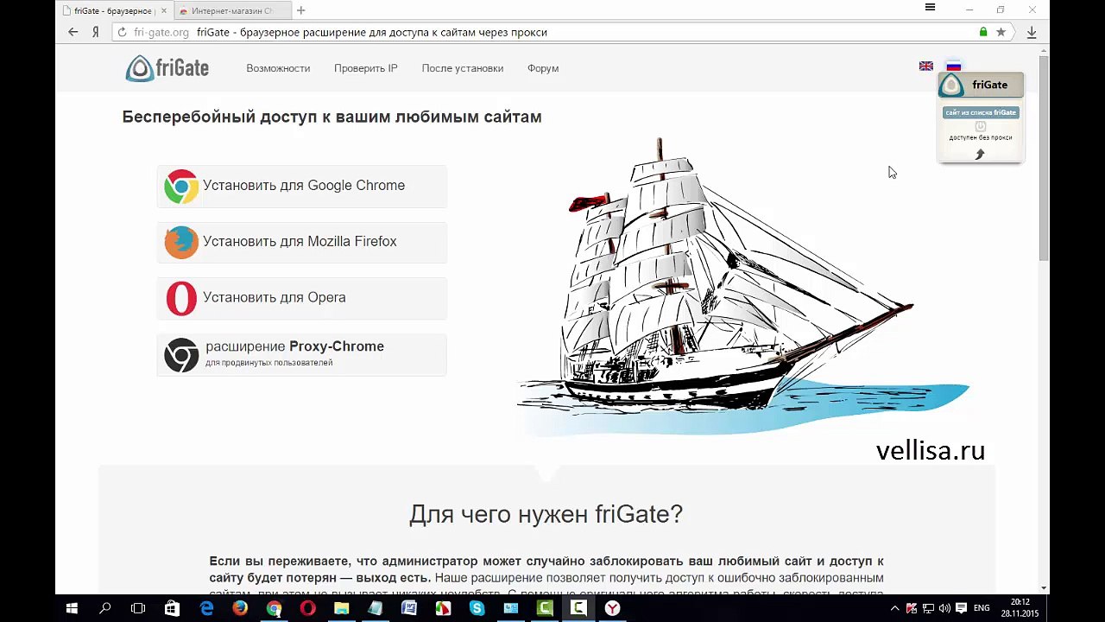The width and height of the screenshot is (1105, 622).
Task: Click the red Opera logo icon
Action: coord(181,298)
